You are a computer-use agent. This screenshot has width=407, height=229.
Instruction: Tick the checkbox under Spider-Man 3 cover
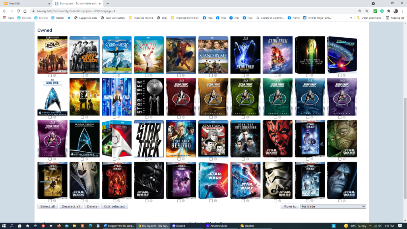[x=179, y=76]
